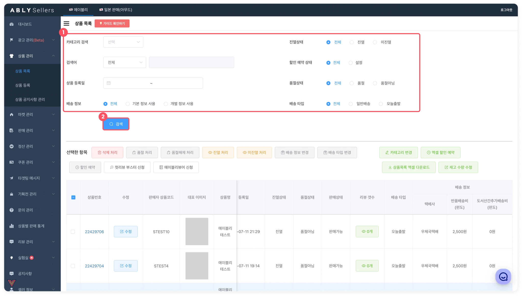Check the row checkbox for product 22429704
This screenshot has width=522, height=296.
click(x=73, y=266)
